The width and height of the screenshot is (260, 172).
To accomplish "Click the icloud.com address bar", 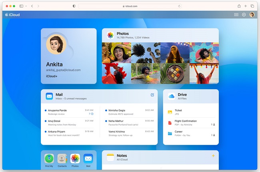I will coord(130,6).
